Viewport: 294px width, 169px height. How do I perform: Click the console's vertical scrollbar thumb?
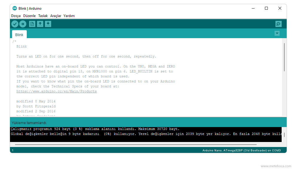pyautogui.click(x=284, y=135)
